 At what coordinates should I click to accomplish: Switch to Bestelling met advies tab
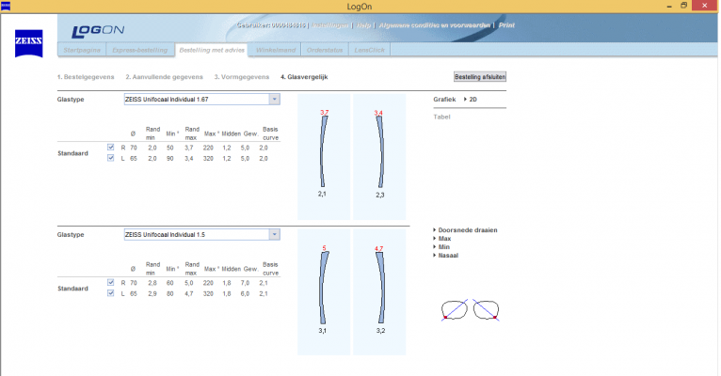tap(212, 50)
